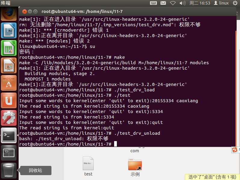Image resolution: width=240 pixels, height=180 pixels.
Task: Click the terminal title root@ubuntu64-vm: /home/linux/11-7
Action: (x=82, y=11)
